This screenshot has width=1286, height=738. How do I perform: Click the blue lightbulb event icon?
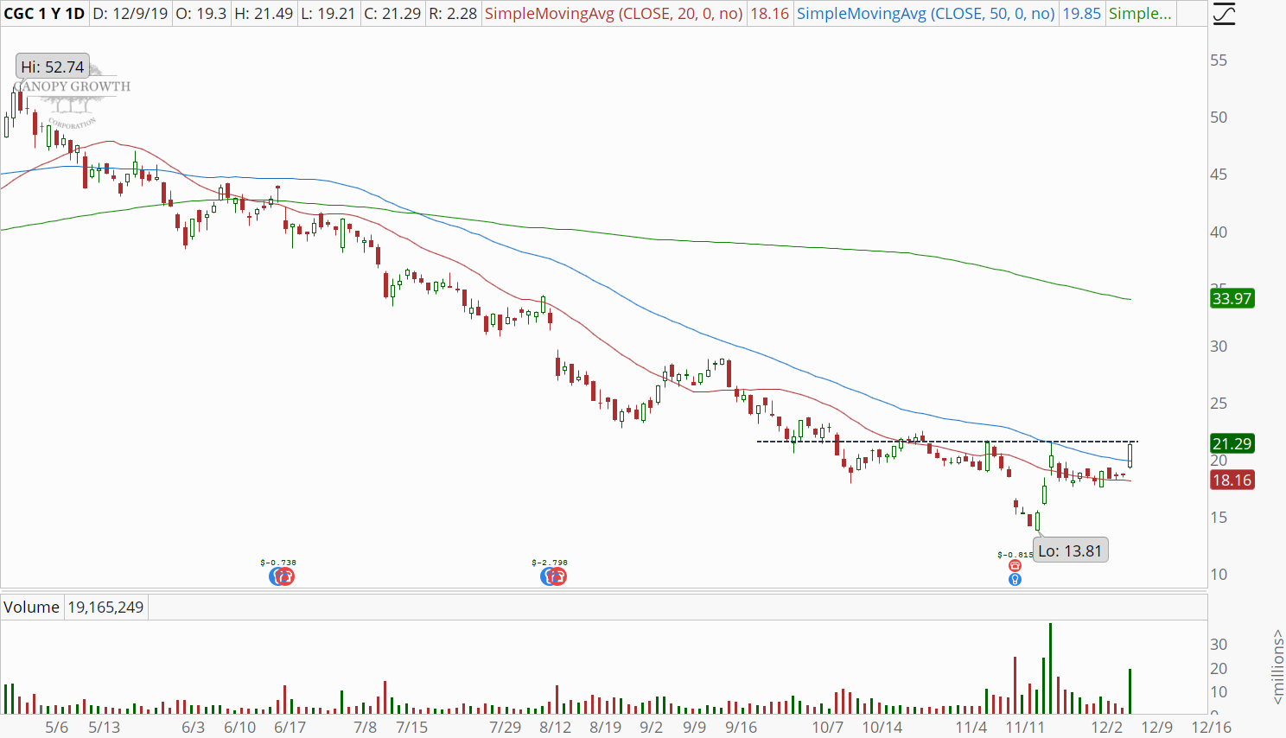point(1015,579)
